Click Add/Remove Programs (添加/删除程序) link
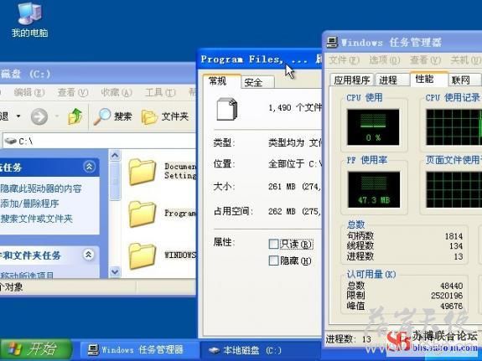This screenshot has height=361, width=482. coord(29,204)
